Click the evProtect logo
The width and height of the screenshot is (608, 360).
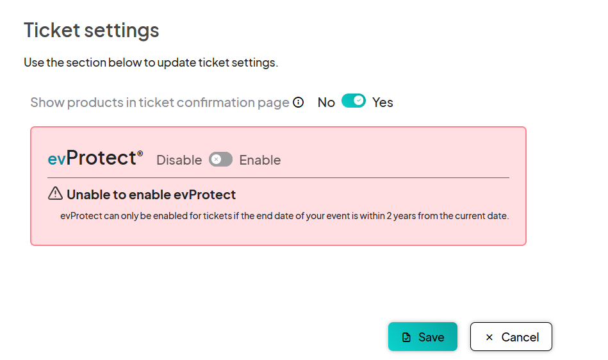pos(92,158)
